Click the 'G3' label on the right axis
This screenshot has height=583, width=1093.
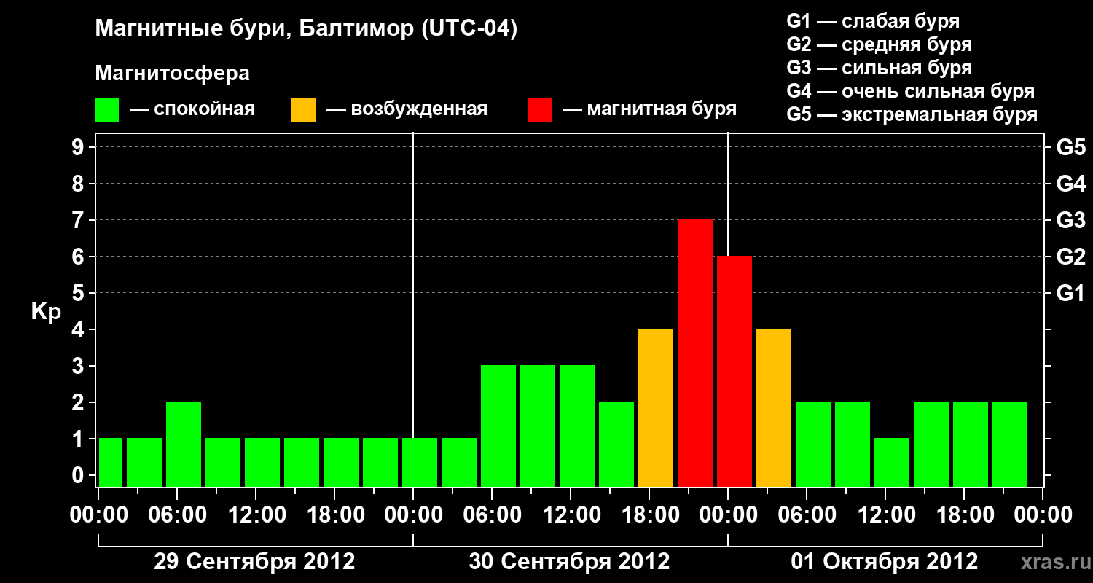click(1070, 220)
